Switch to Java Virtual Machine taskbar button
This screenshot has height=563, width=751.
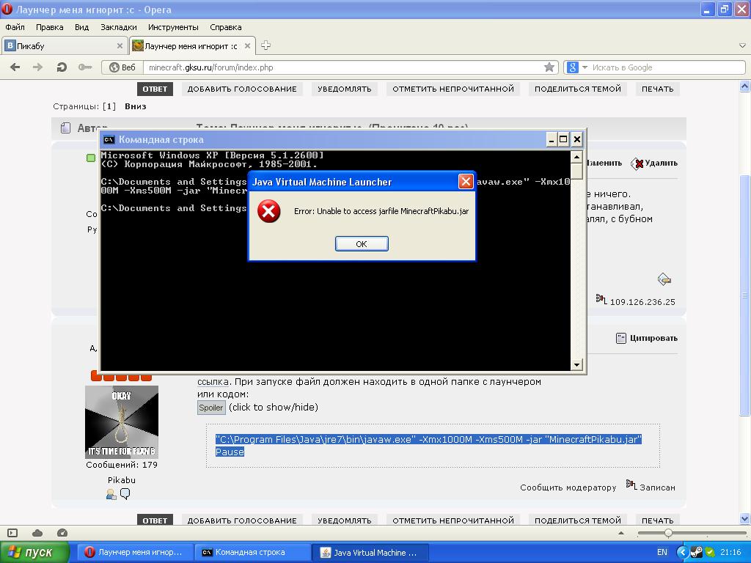click(x=370, y=553)
